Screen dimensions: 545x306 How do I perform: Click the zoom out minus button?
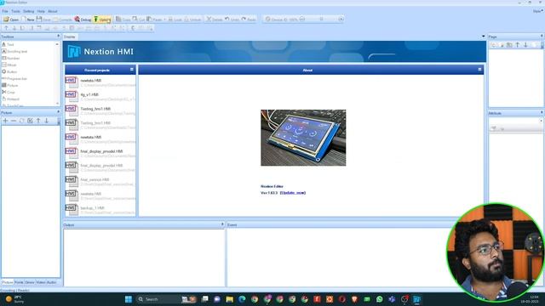pos(302,19)
